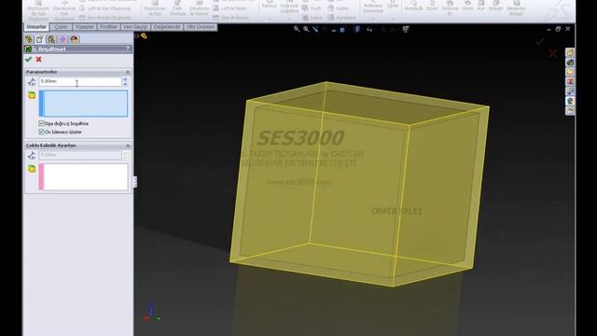
Task: Restore down the document window
Action: [558, 29]
